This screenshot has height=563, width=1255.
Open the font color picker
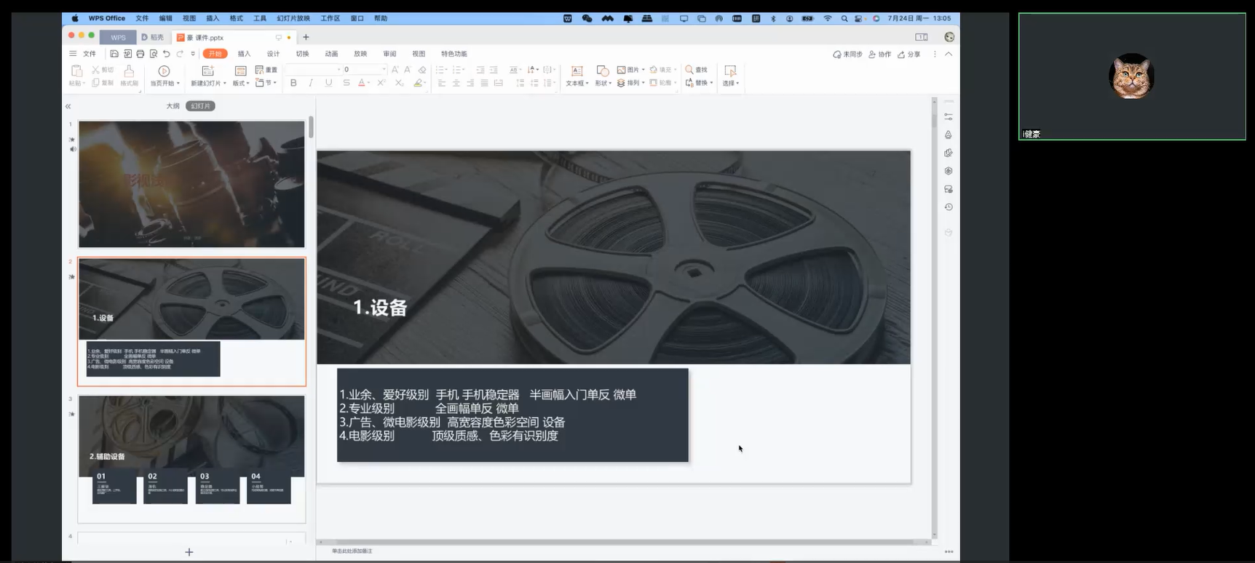(x=369, y=83)
